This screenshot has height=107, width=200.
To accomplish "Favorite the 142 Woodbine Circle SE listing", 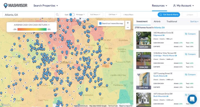I will (x=139, y=34).
